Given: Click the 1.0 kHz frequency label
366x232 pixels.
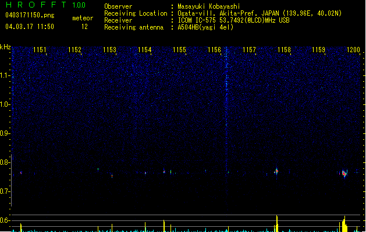Looking at the screenshot, I should (5, 104).
